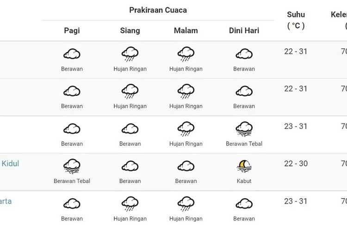Click third row Siang Berawan cloud icon
The height and width of the screenshot is (231, 347).
[x=130, y=129]
